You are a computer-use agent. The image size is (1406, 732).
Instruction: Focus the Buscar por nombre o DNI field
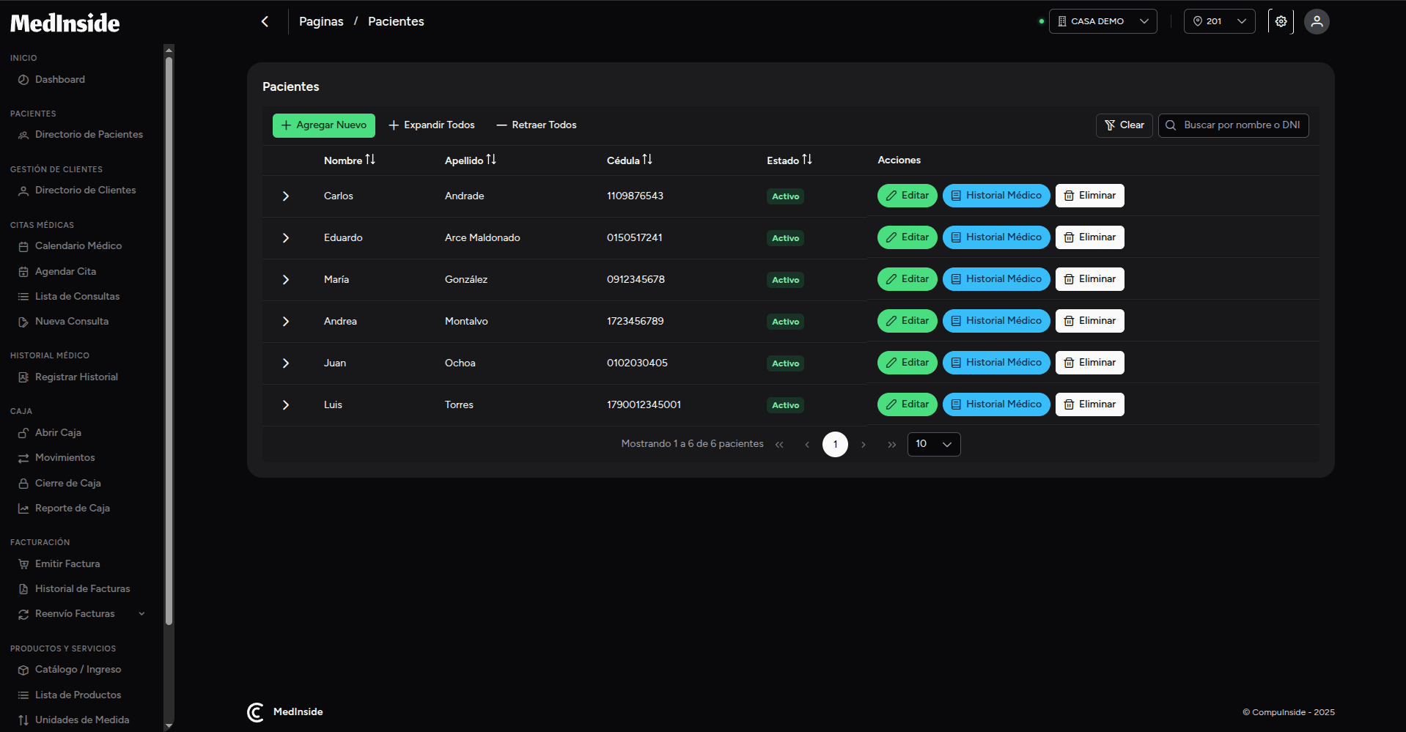pos(1234,125)
